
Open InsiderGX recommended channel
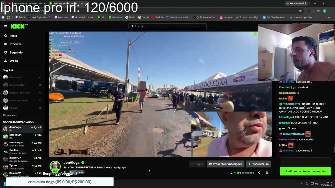[x=22, y=159]
